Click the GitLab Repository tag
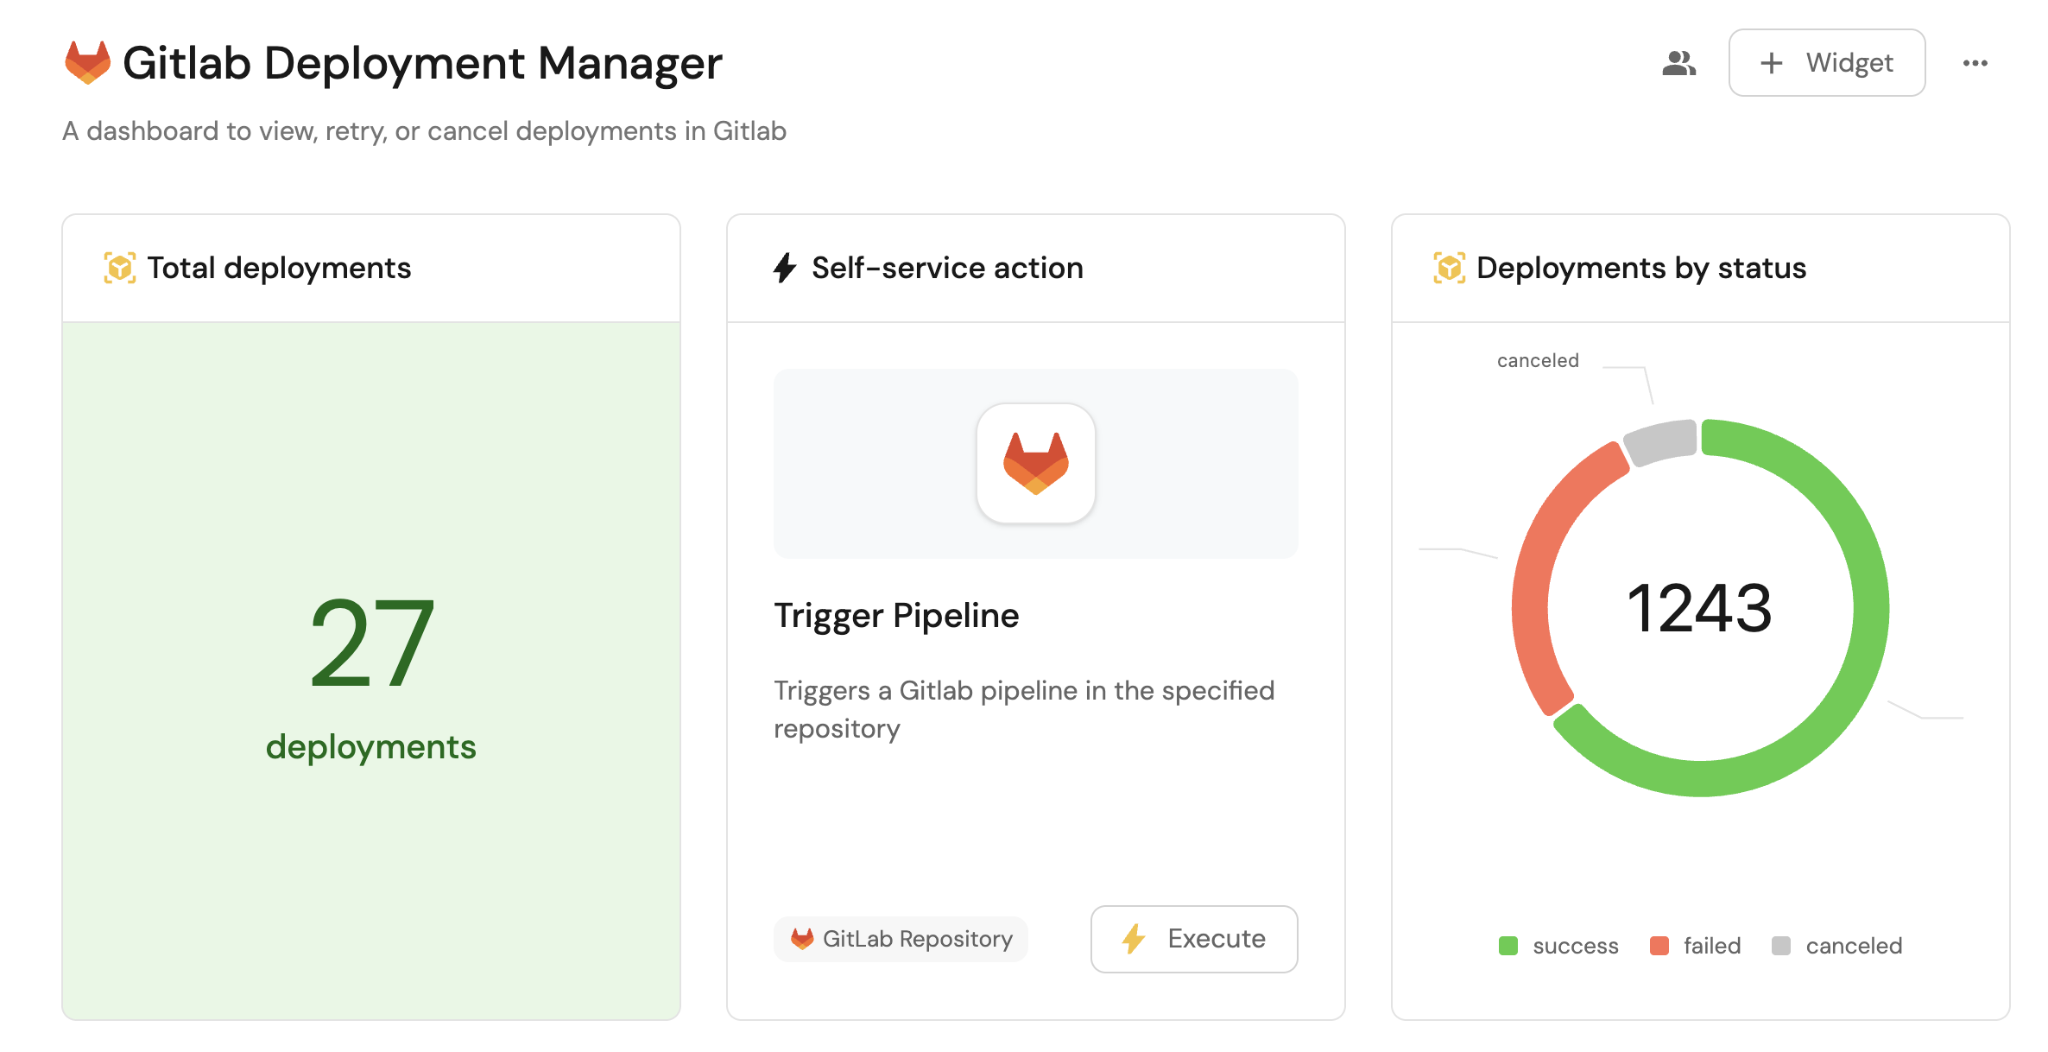The height and width of the screenshot is (1052, 2048). coord(901,939)
